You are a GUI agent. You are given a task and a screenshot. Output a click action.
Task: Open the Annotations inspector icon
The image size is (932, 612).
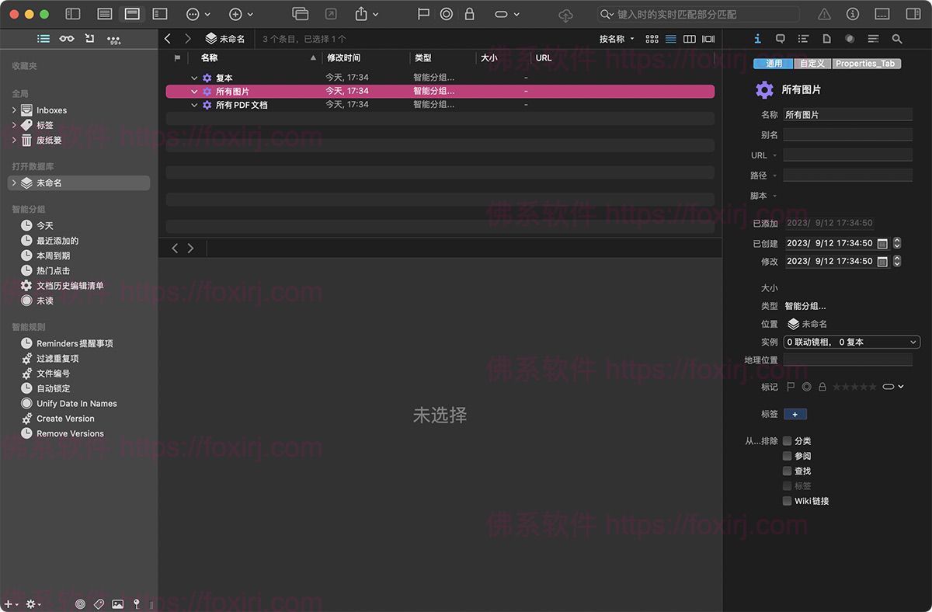coord(780,39)
